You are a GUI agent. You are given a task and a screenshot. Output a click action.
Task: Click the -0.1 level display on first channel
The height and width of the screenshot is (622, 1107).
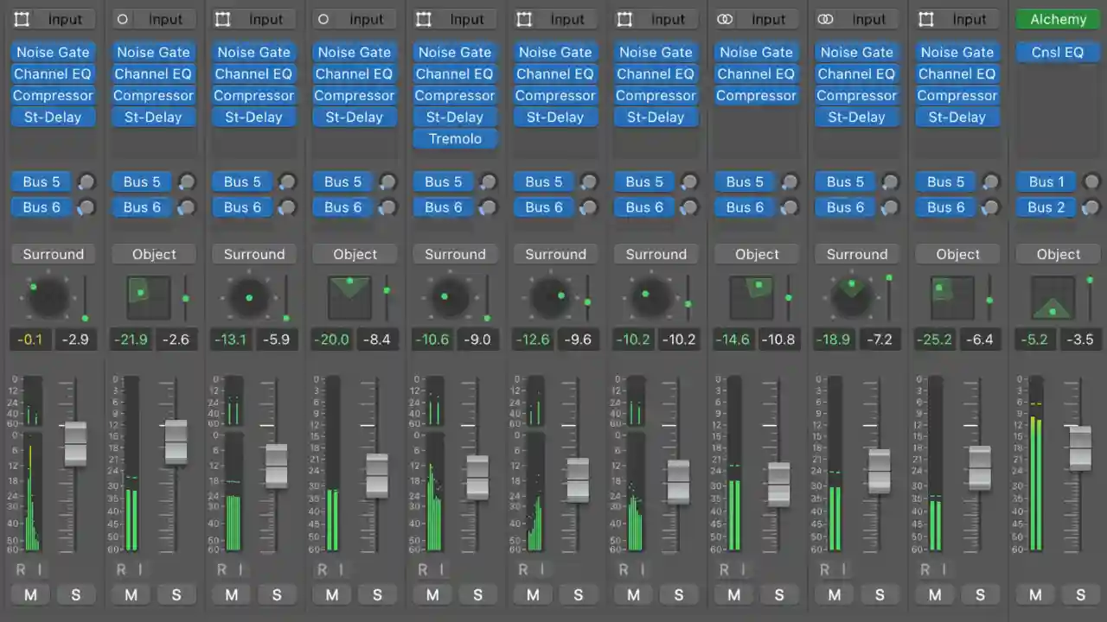pyautogui.click(x=29, y=340)
